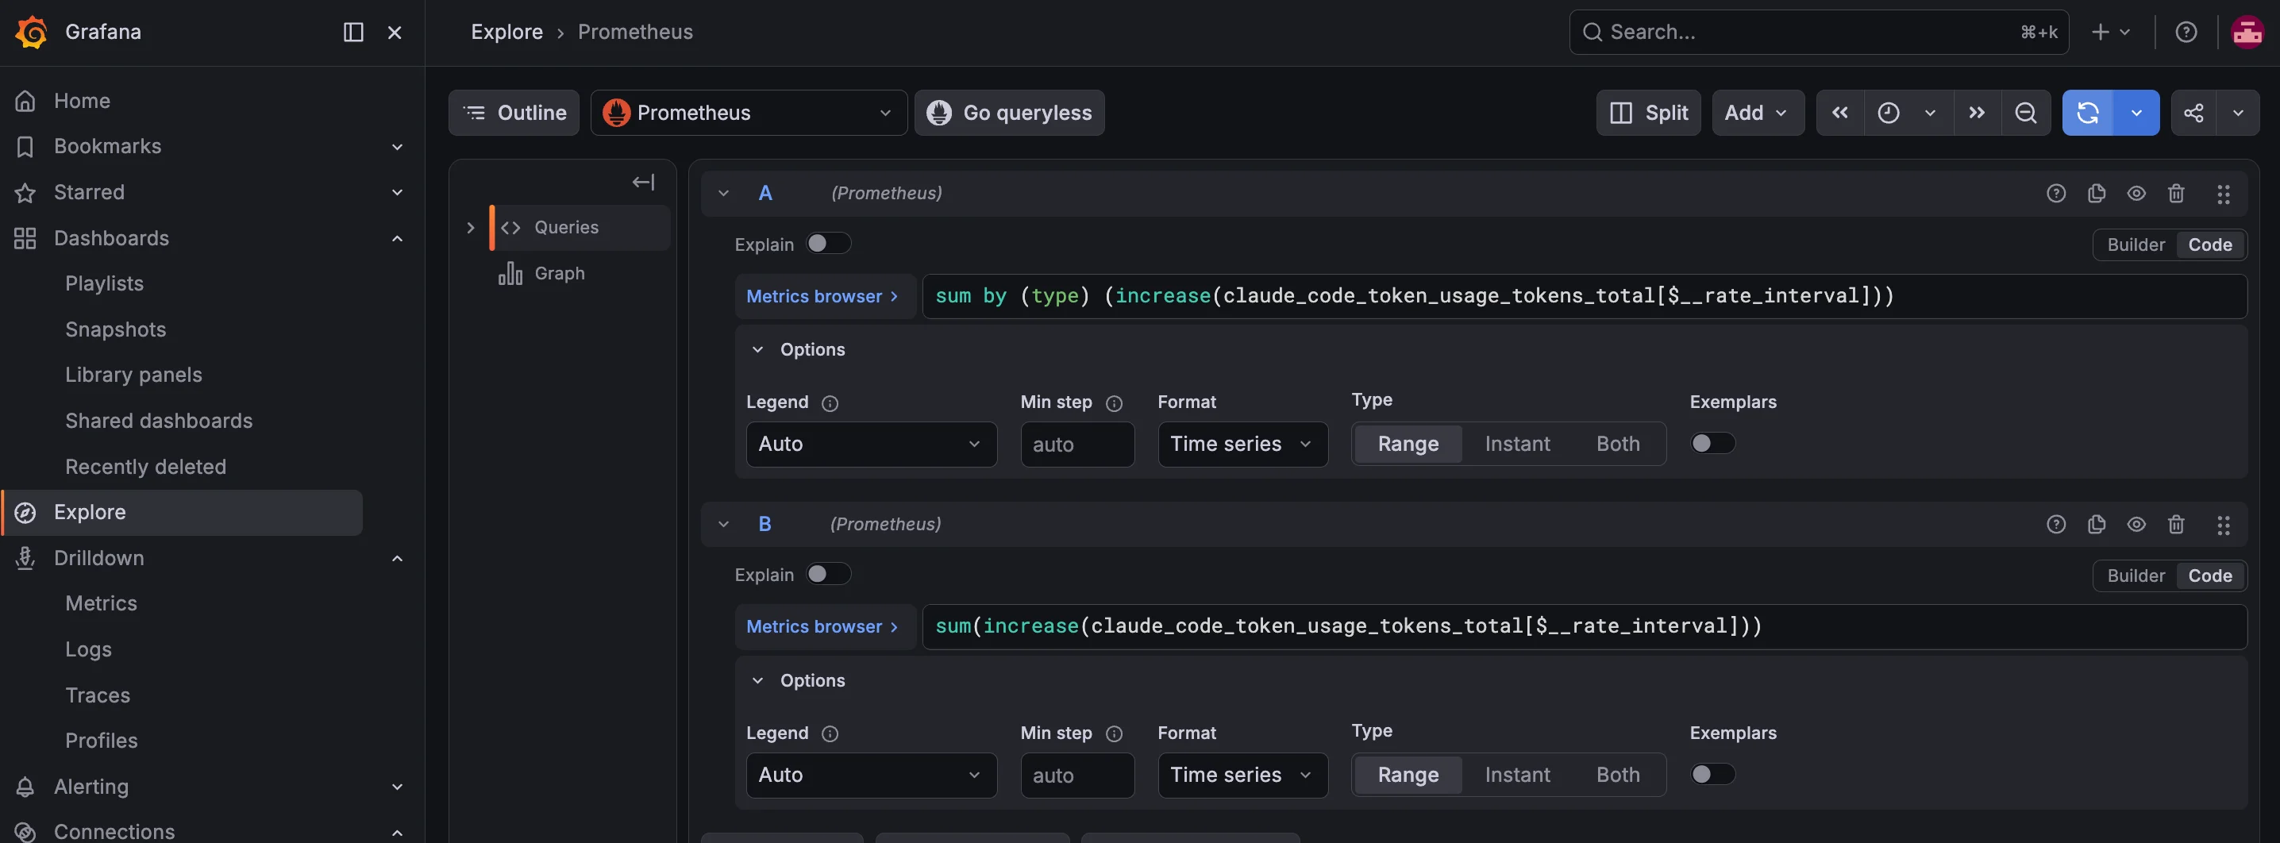2280x843 pixels.
Task: Open Profiles drilldown
Action: [102, 741]
